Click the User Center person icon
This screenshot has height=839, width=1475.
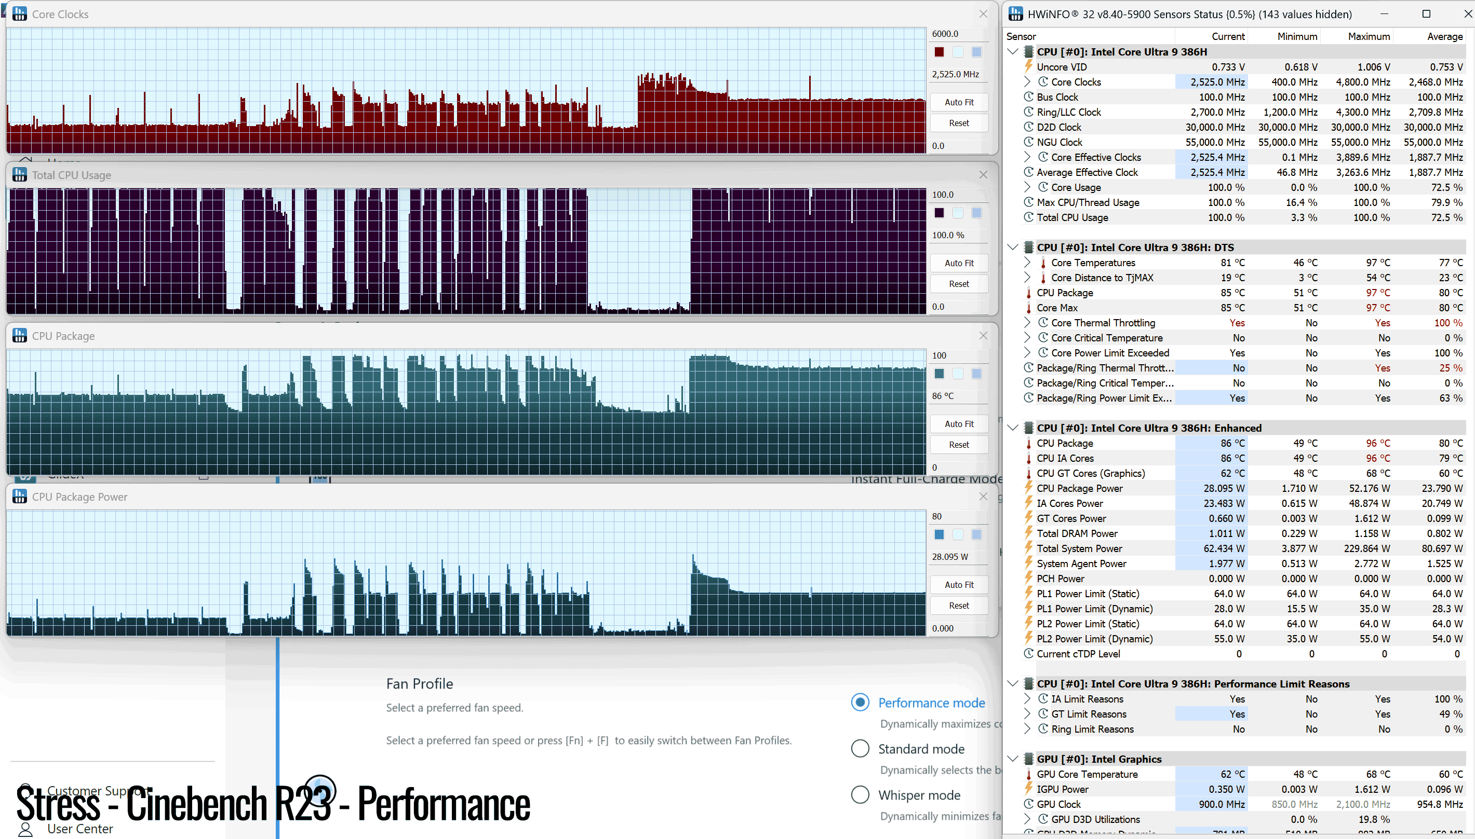pos(25,830)
